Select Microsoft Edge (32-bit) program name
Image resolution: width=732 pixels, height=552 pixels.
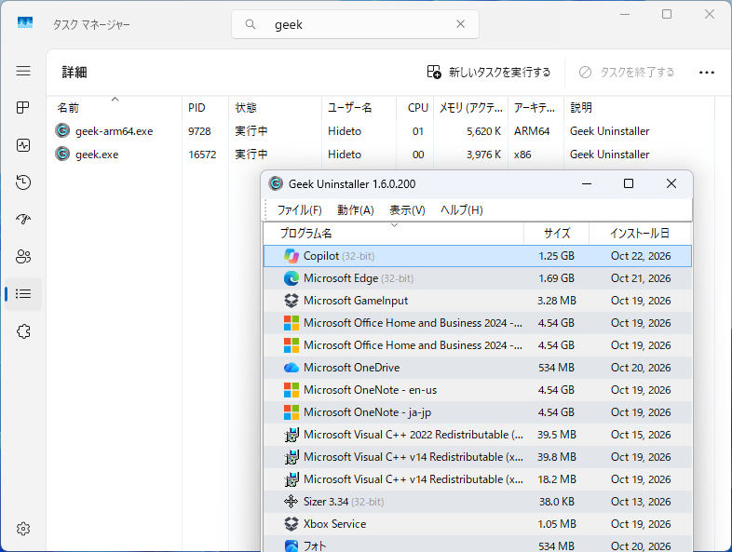[x=359, y=278]
